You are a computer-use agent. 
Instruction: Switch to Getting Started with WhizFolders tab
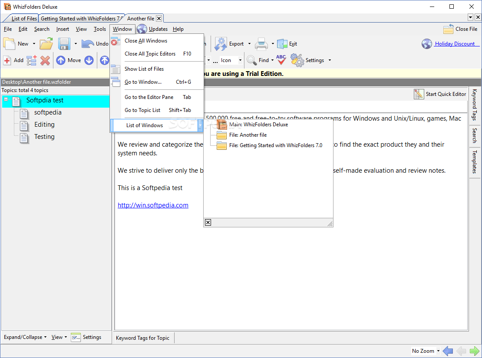coord(82,18)
